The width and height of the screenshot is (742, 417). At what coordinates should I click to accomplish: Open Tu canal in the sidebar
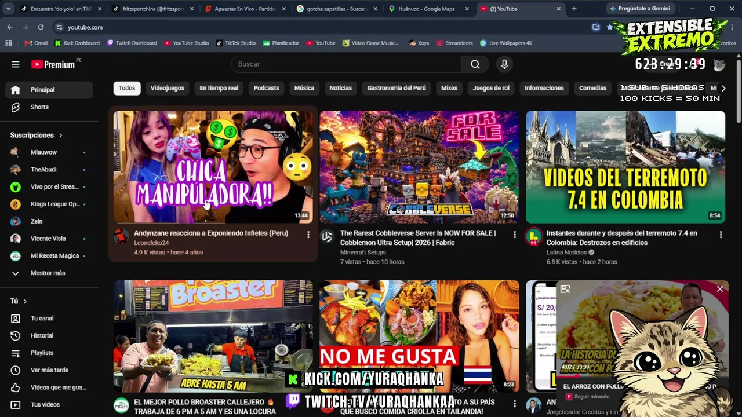tap(49, 319)
